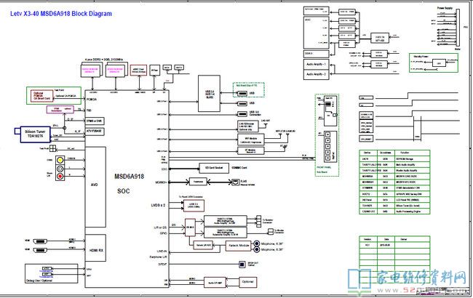Click the HDMI RX block
The width and height of the screenshot is (473, 298).
pos(95,248)
